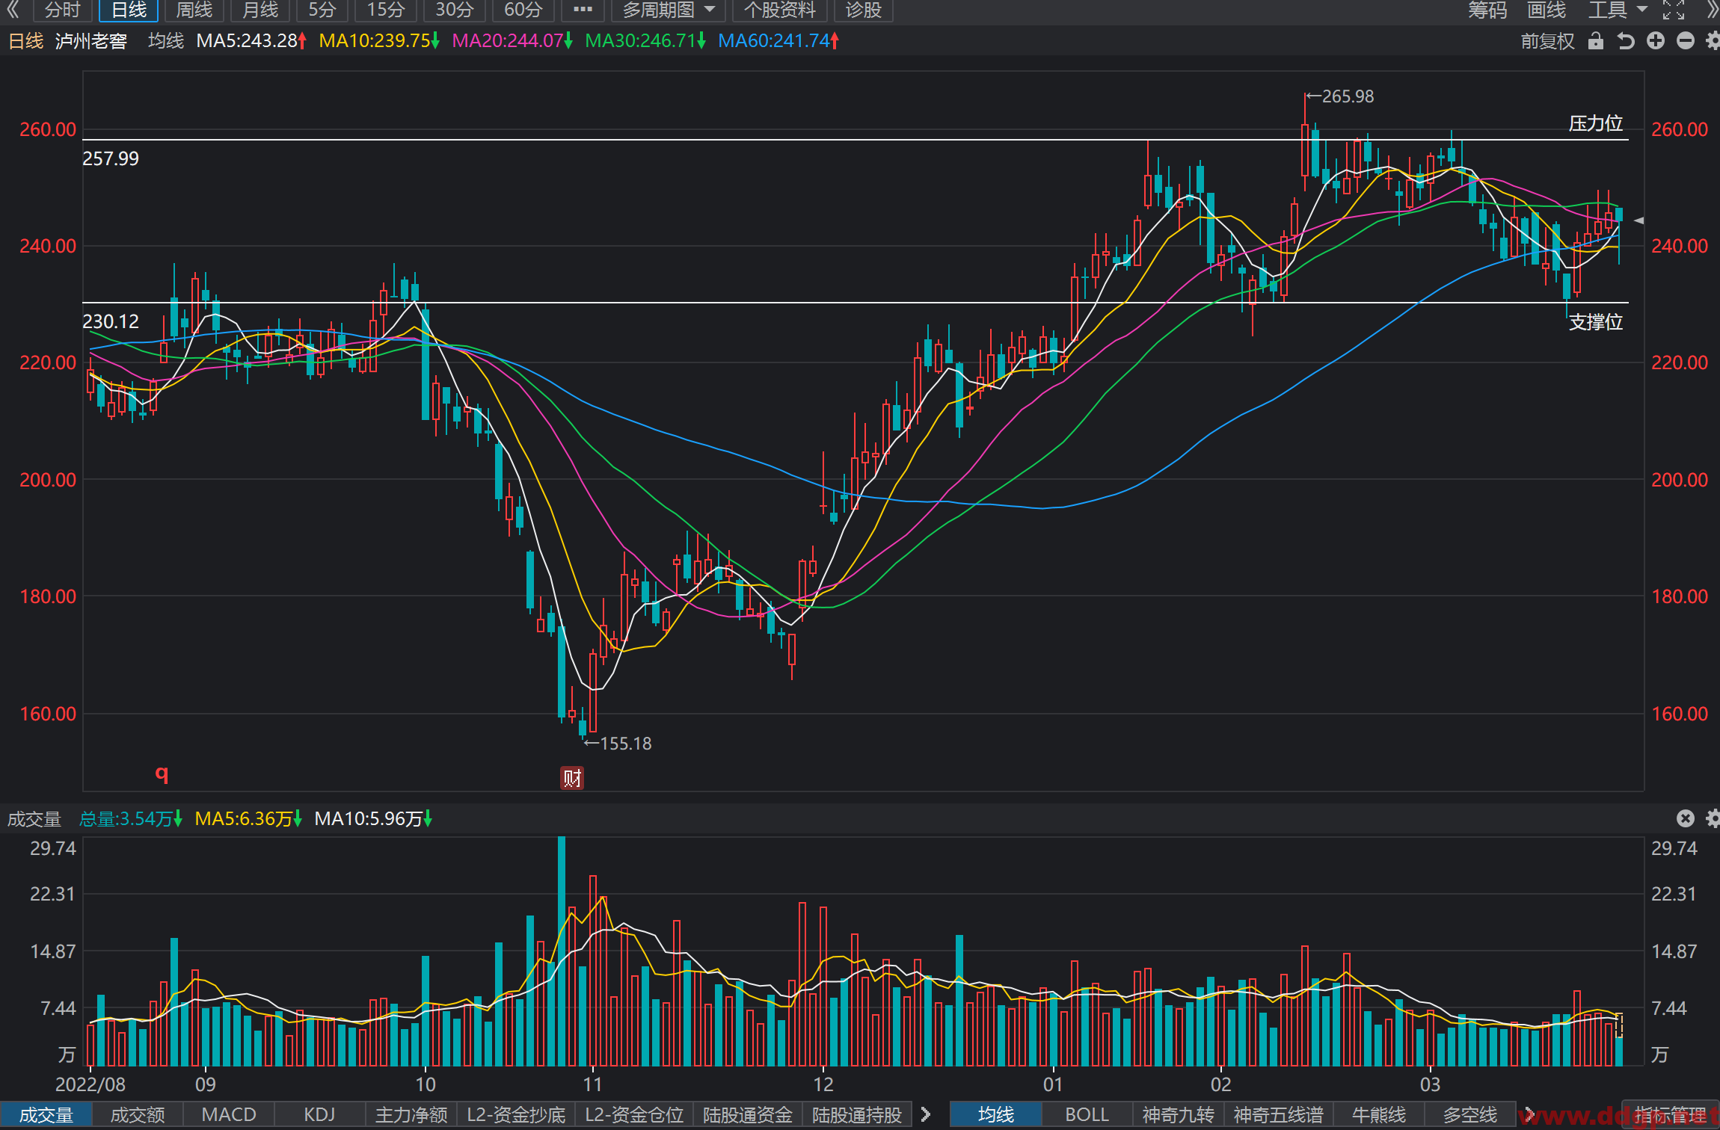Click the red q marker on chart
The image size is (1720, 1130).
162,773
